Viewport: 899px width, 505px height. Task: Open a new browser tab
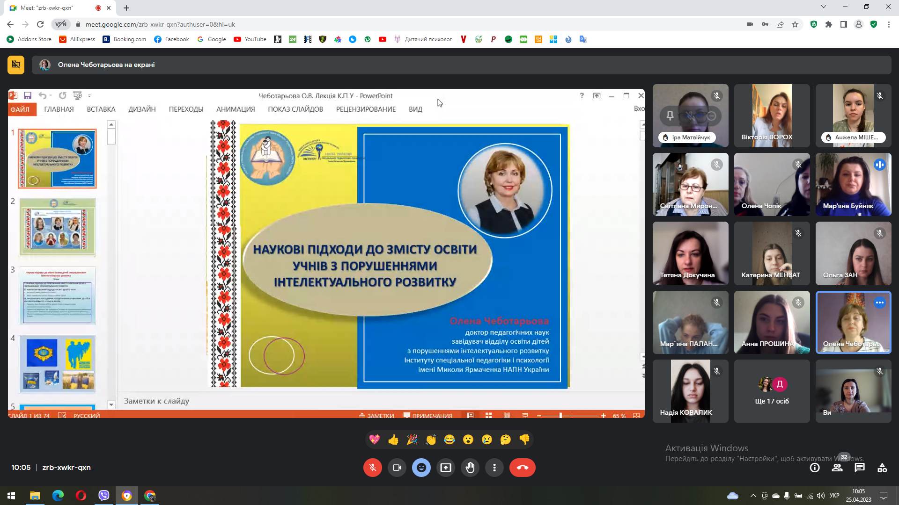pos(126,8)
